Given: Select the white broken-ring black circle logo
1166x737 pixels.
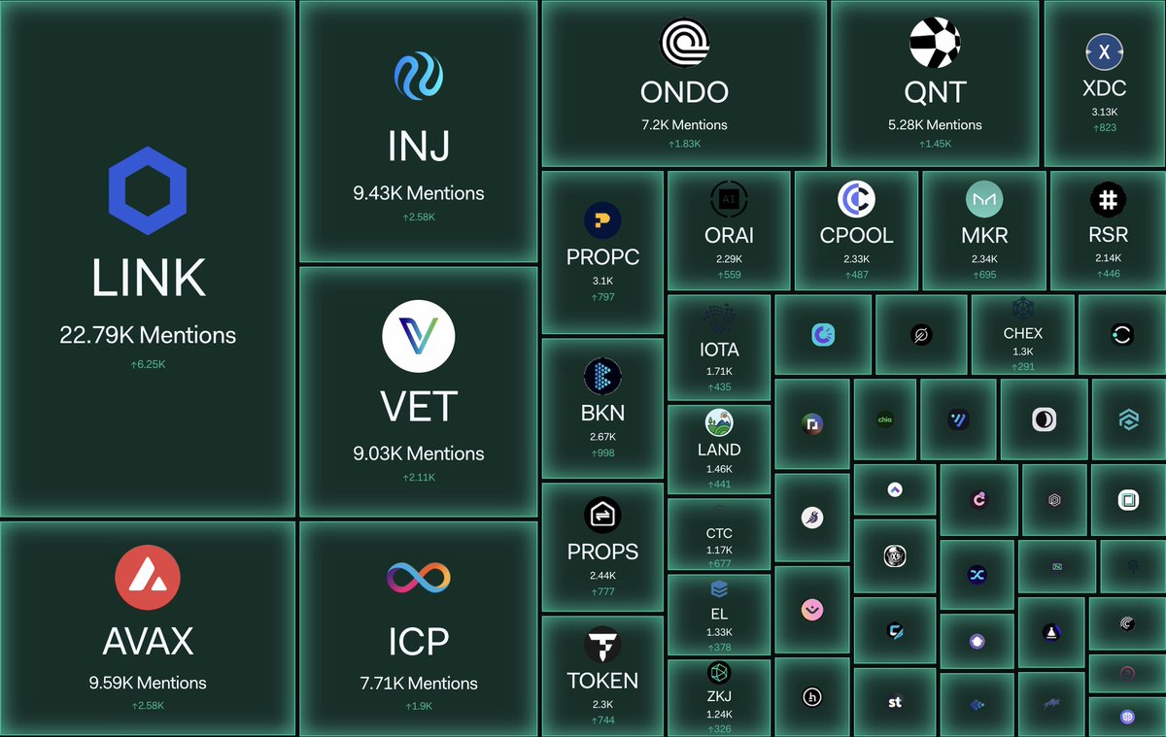Looking at the screenshot, I should 1120,335.
